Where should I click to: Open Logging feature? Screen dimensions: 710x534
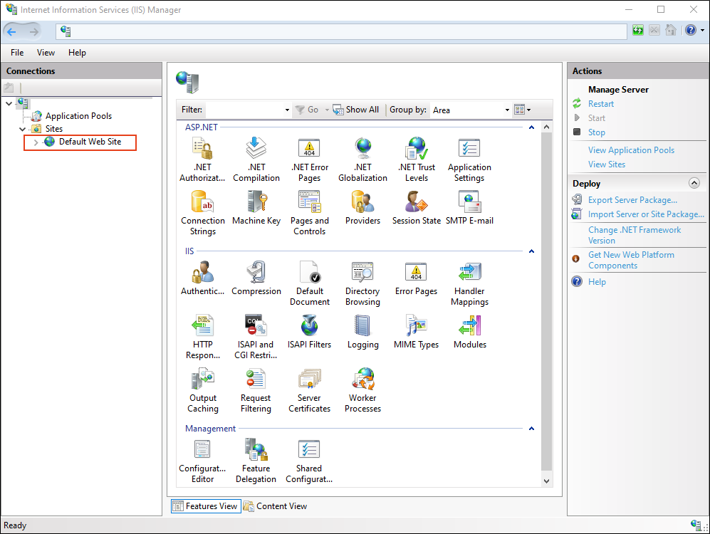coord(362,333)
